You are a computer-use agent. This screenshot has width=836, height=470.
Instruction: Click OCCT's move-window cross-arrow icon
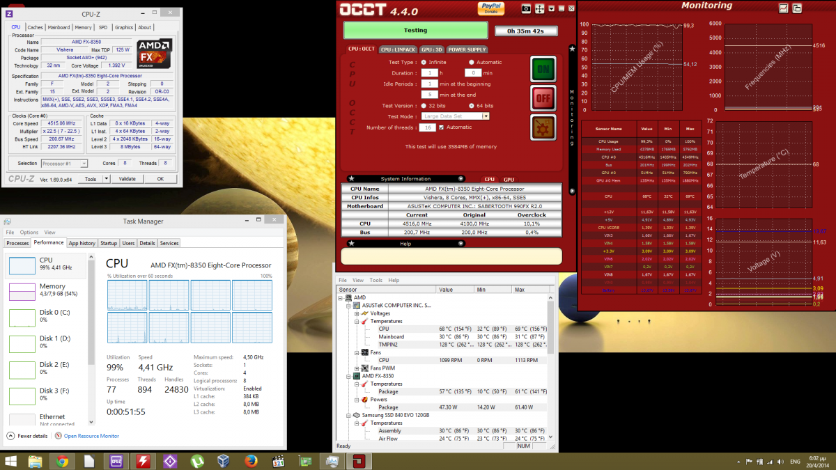(x=539, y=8)
